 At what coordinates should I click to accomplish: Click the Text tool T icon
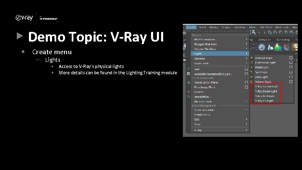189,69
